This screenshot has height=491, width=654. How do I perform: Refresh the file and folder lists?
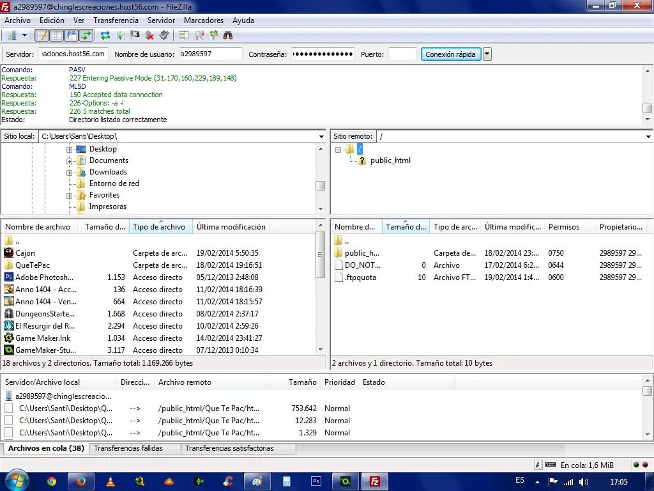pyautogui.click(x=105, y=36)
